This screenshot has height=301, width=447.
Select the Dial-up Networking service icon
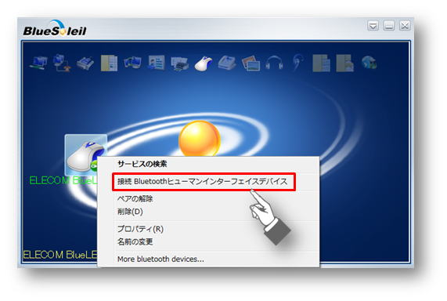coord(62,63)
